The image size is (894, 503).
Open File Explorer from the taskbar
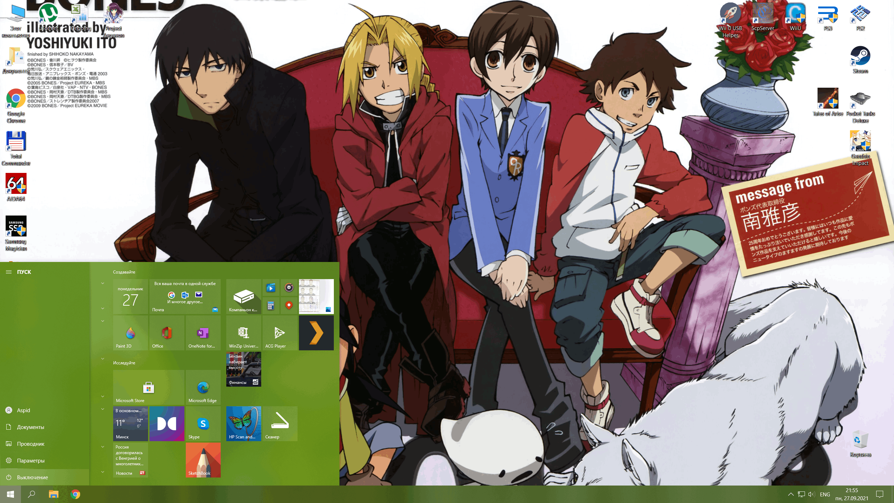point(53,494)
